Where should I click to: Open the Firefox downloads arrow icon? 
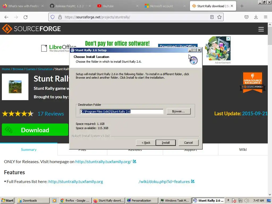256,17
